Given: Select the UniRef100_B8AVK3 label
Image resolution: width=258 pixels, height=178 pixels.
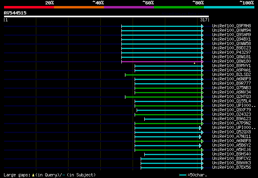Looking at the screenshot, I should click(x=231, y=163).
